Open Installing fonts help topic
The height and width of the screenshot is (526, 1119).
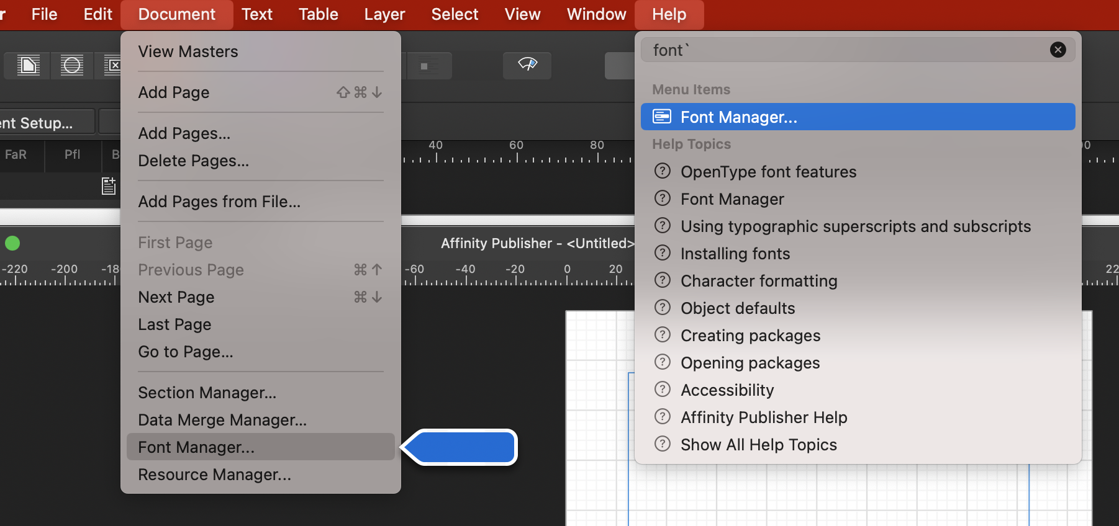click(858, 254)
